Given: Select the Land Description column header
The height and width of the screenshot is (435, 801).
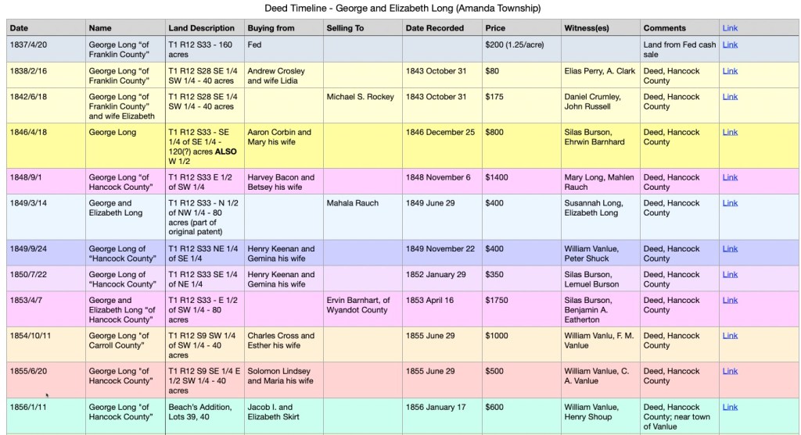Looking at the screenshot, I should coord(201,28).
